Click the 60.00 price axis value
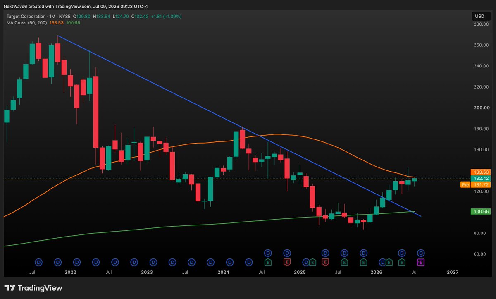The height and width of the screenshot is (299, 496). pyautogui.click(x=480, y=254)
